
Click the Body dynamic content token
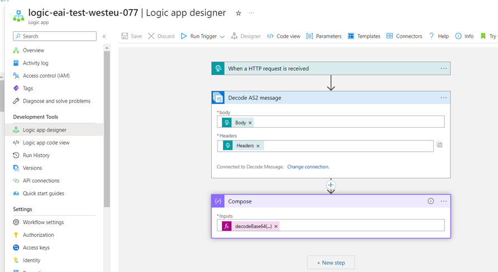click(238, 123)
